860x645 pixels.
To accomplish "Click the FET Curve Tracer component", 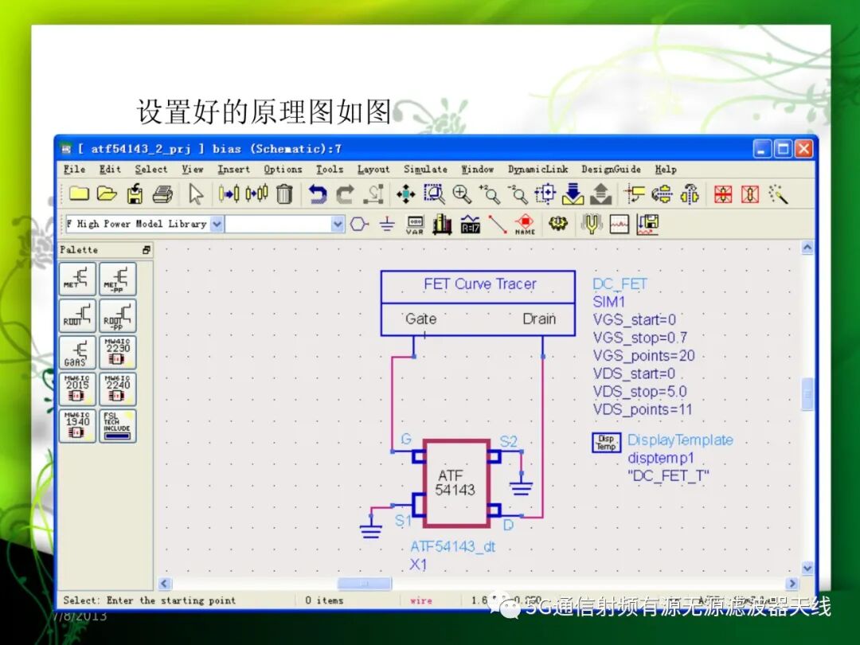I will (478, 303).
